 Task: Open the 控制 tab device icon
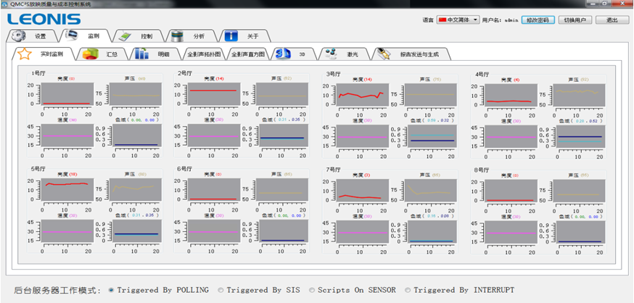125,36
